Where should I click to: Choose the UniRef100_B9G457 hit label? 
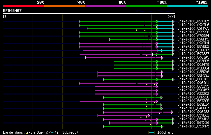tap(193, 90)
